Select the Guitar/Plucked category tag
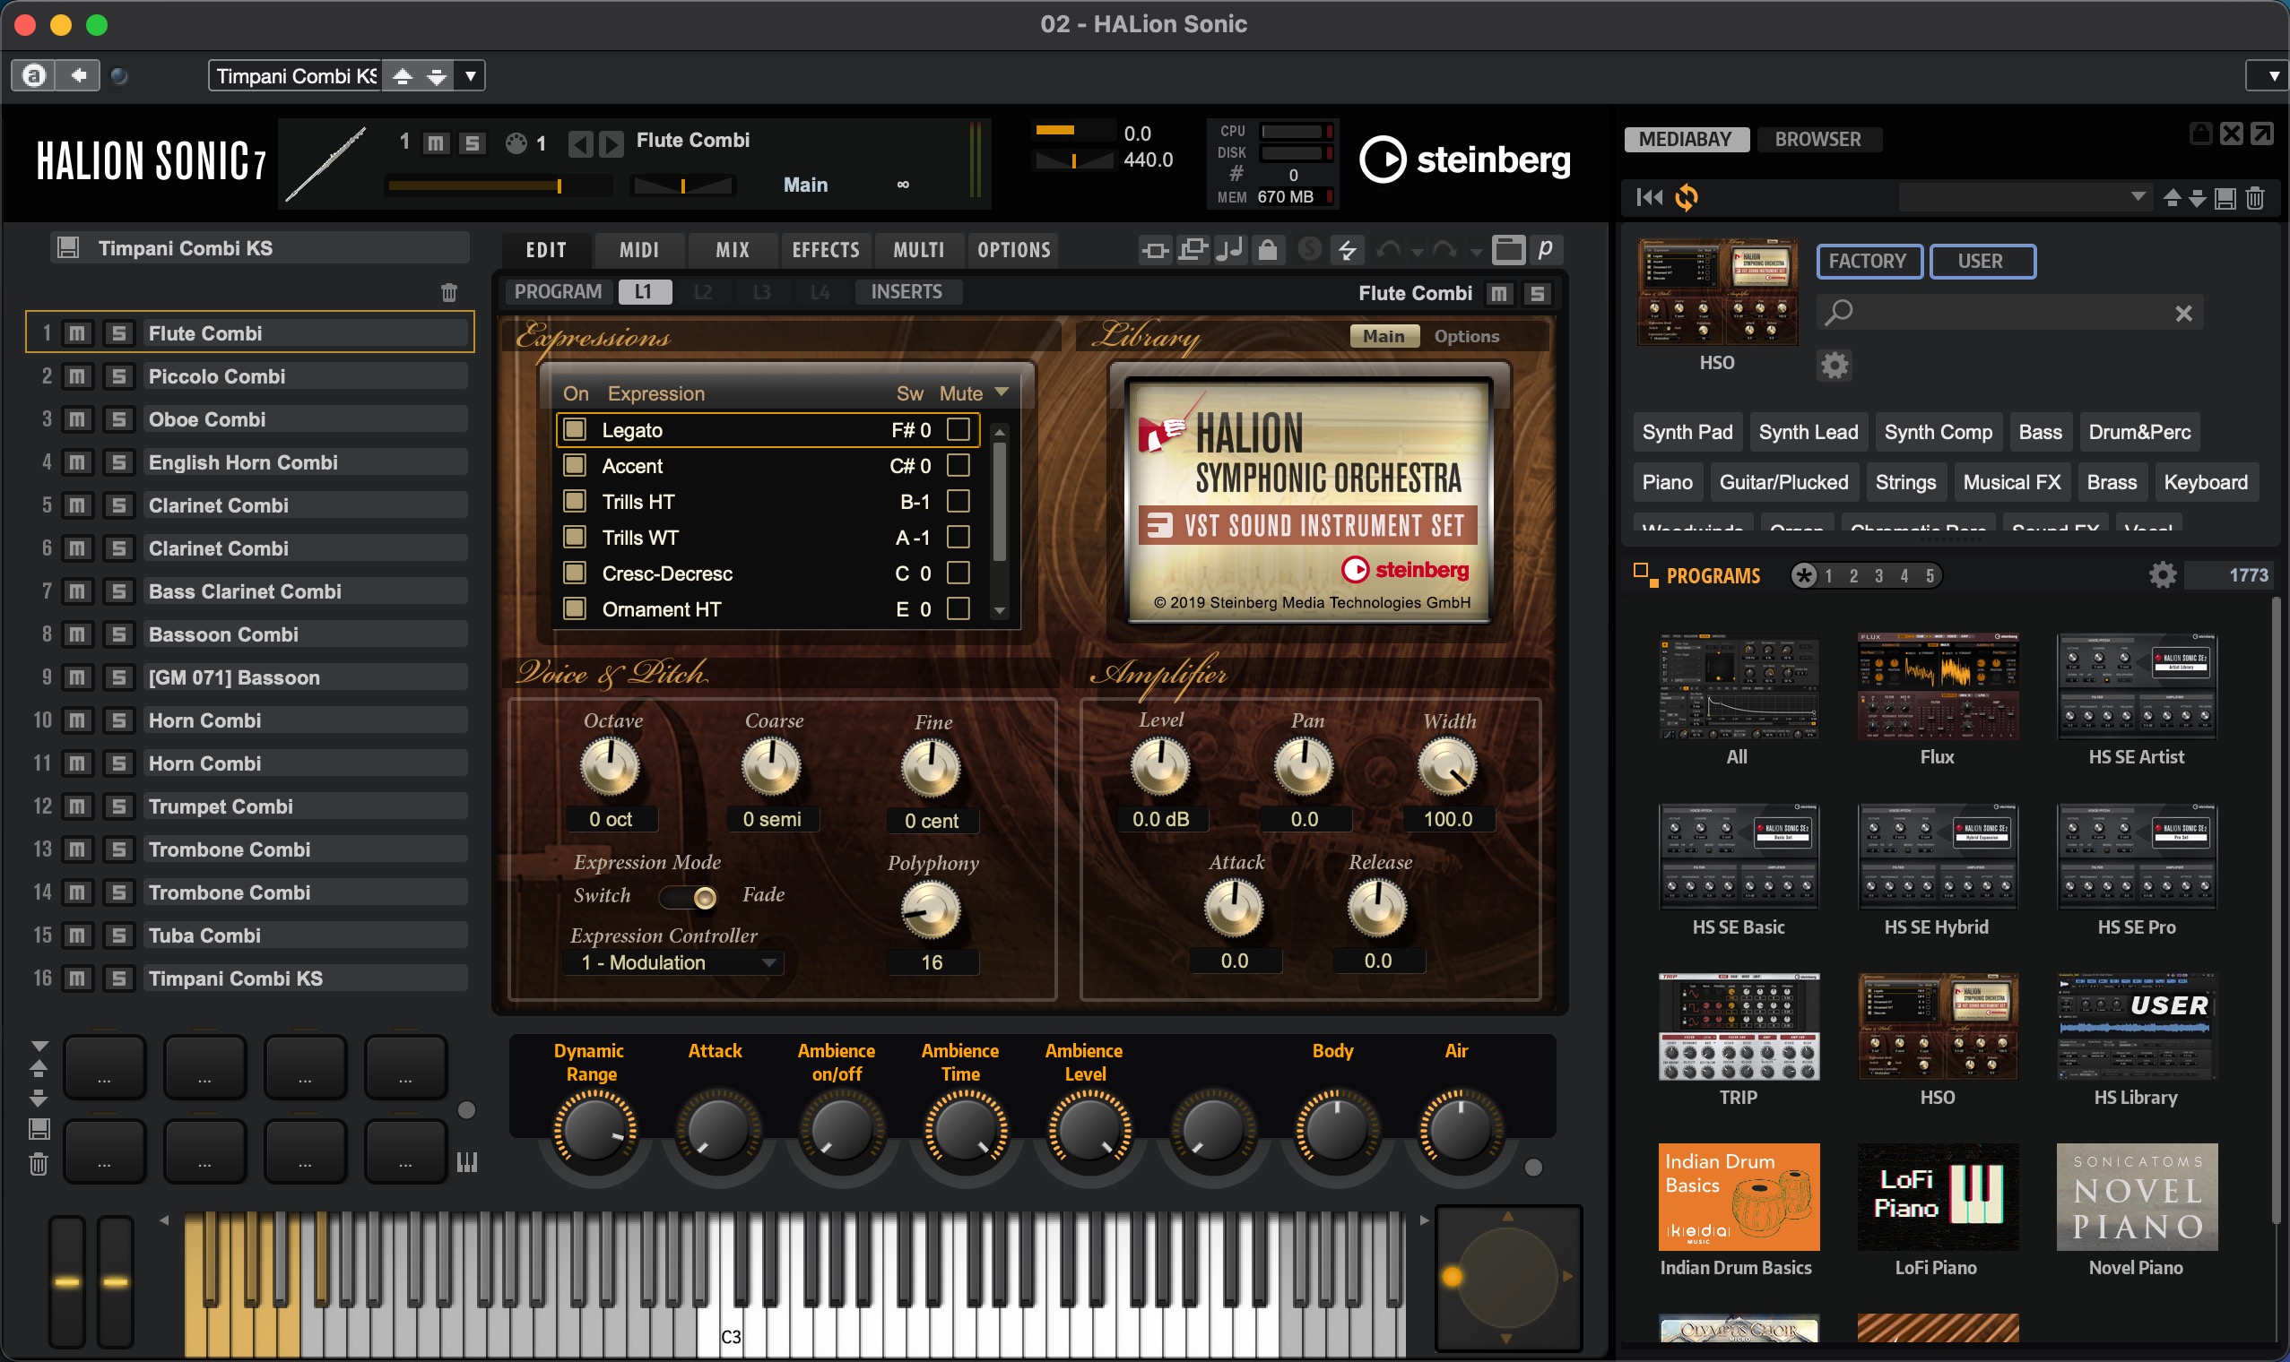 pyautogui.click(x=1783, y=483)
